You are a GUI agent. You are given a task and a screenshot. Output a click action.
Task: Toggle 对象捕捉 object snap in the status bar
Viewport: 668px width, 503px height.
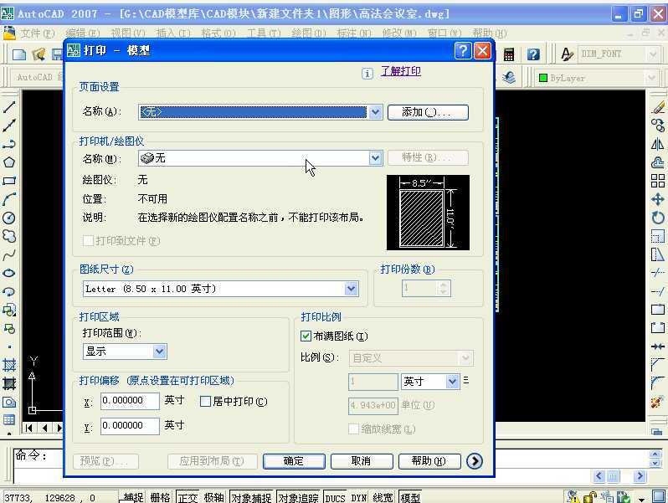(251, 497)
